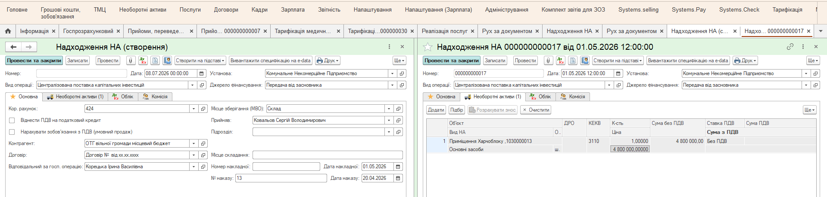The width and height of the screenshot is (827, 197).
Task: Click Провести in left form
Action: [108, 61]
